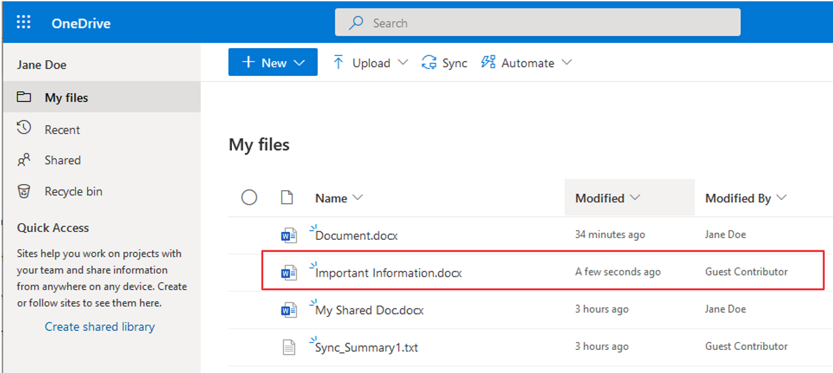Click Jane Doe on Document.docx row

[726, 235]
